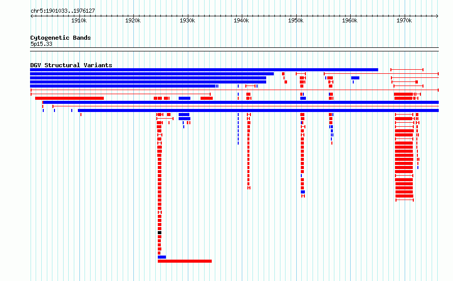
Task: Click the left arrowhead of the ruler
Action: coord(32,16)
